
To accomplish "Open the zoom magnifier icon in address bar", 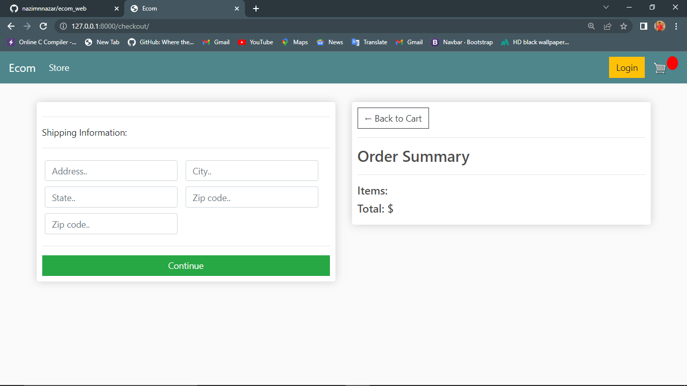I will click(x=591, y=26).
